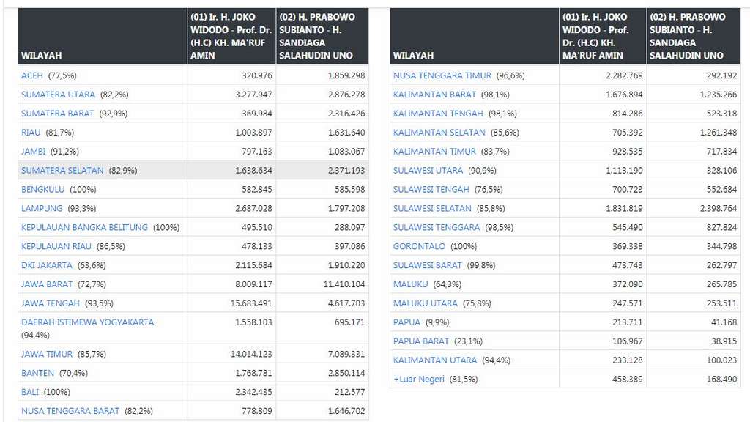
Task: Open PAPUA BARAT region link
Action: (420, 341)
